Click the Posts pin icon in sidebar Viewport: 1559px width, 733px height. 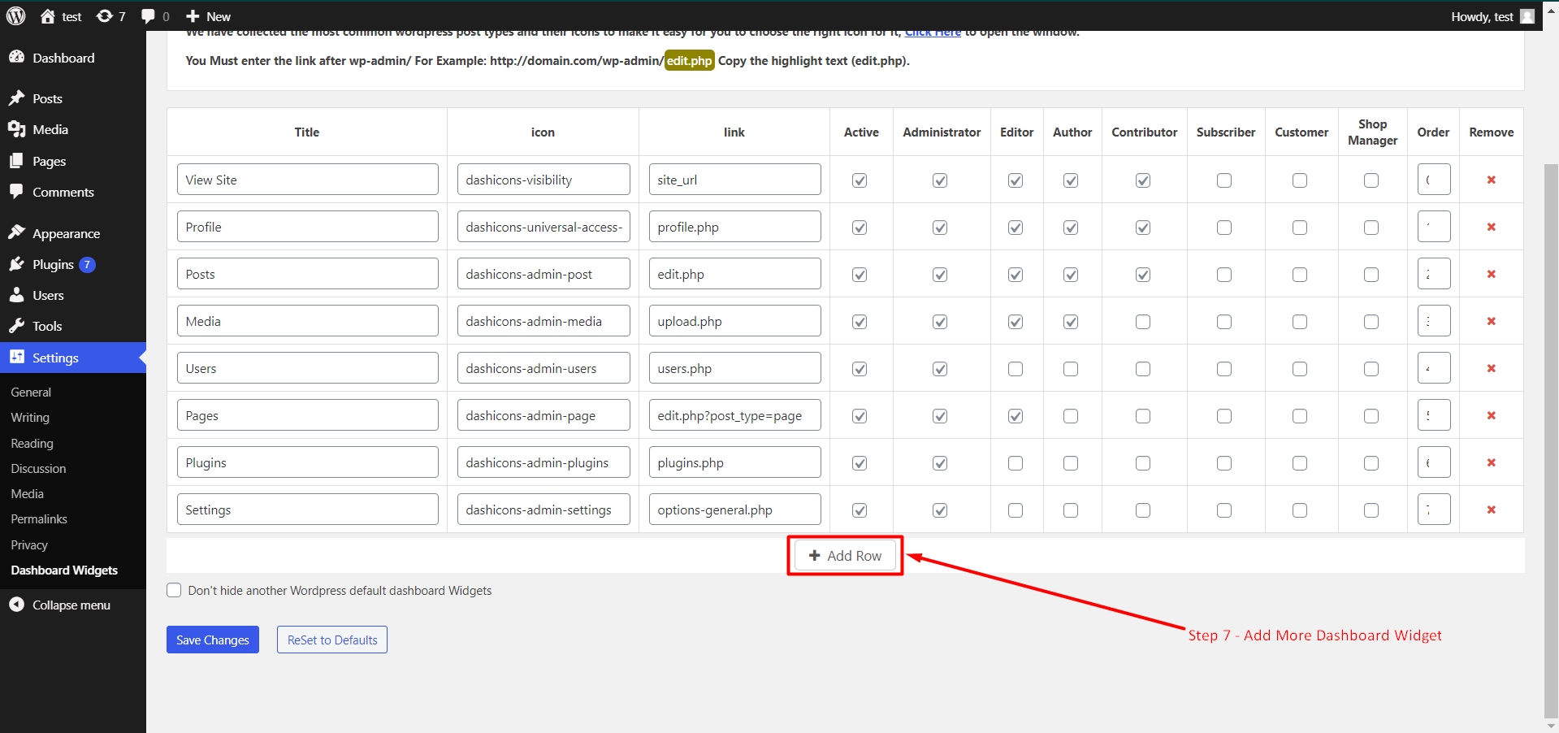(16, 98)
